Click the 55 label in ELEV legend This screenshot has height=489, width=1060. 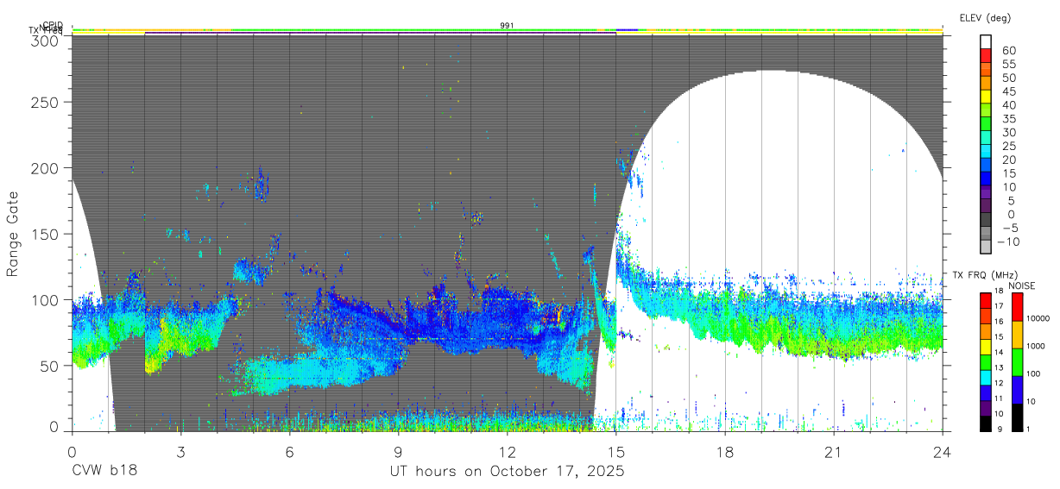1009,65
